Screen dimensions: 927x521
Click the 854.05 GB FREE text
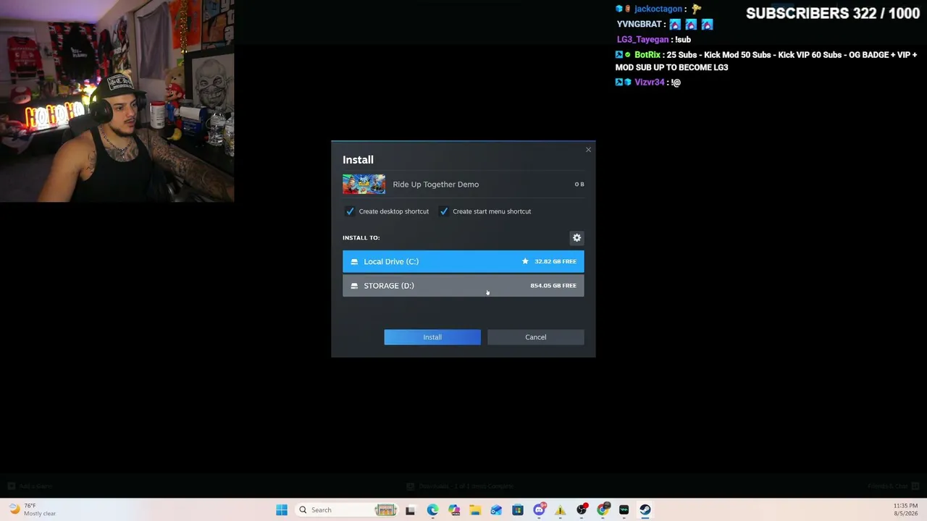click(553, 286)
